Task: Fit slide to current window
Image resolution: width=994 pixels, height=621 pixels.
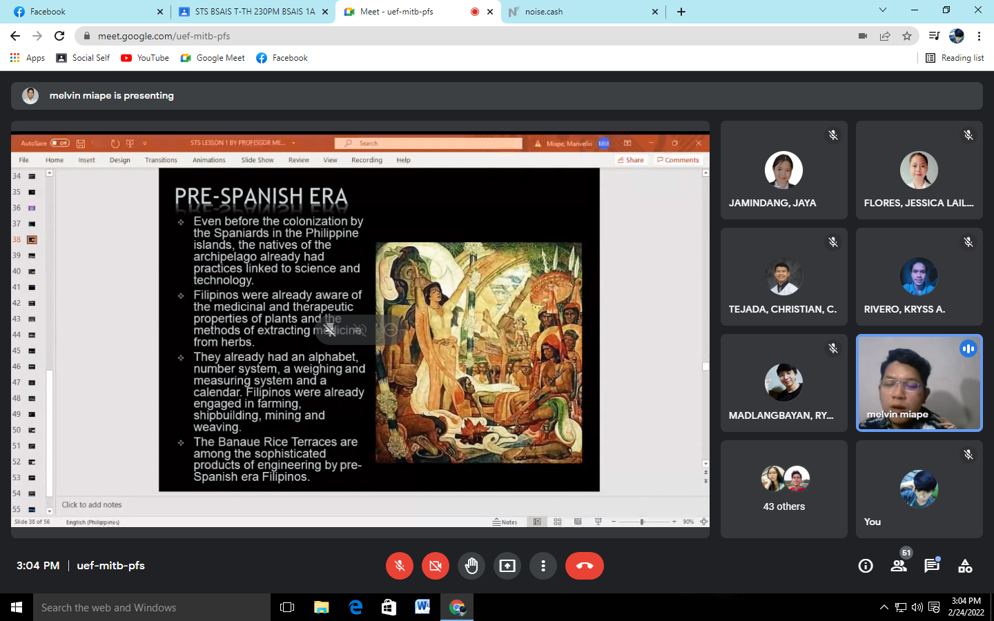Action: tap(703, 522)
